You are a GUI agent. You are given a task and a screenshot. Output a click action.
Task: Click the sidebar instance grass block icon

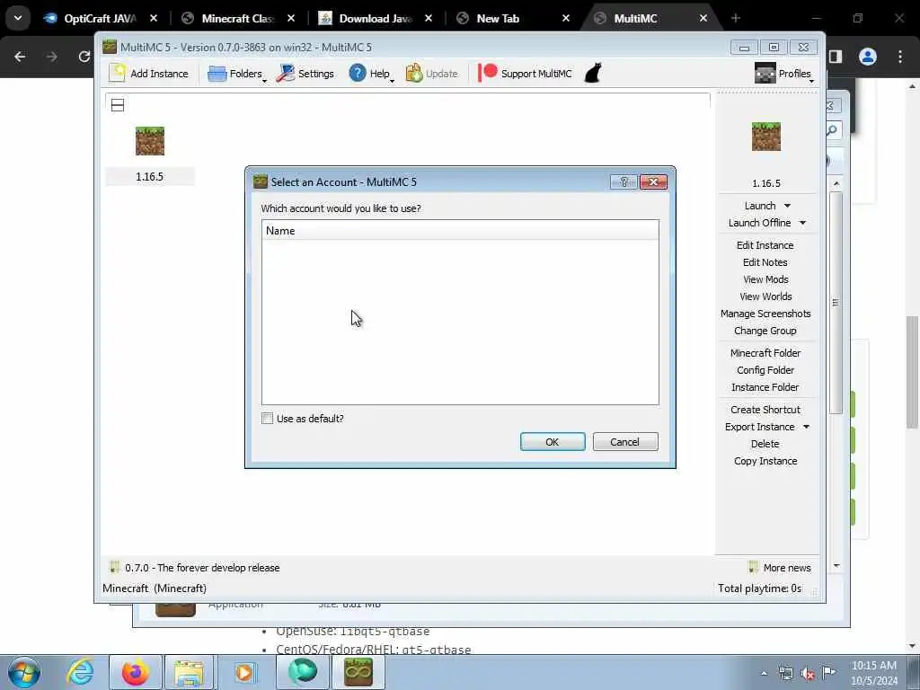766,137
